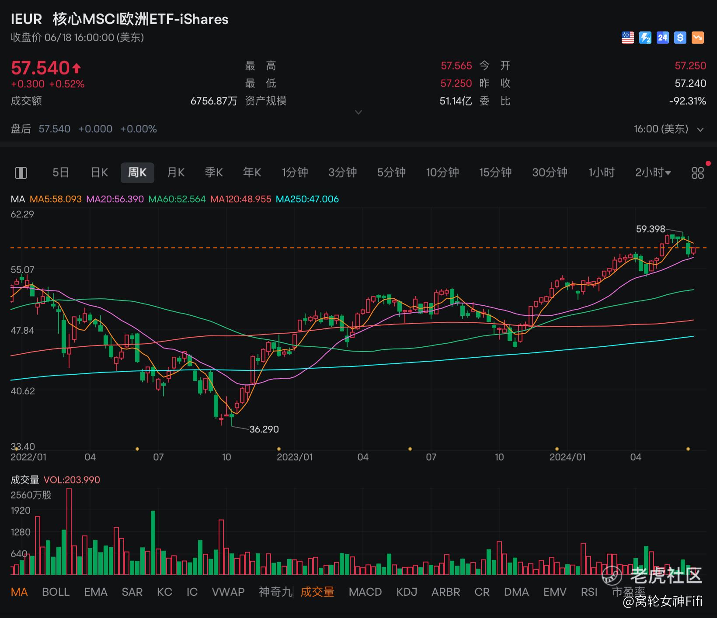Screen dimensions: 717x618
Task: Click the IEUR ticker title
Action: 26,19
